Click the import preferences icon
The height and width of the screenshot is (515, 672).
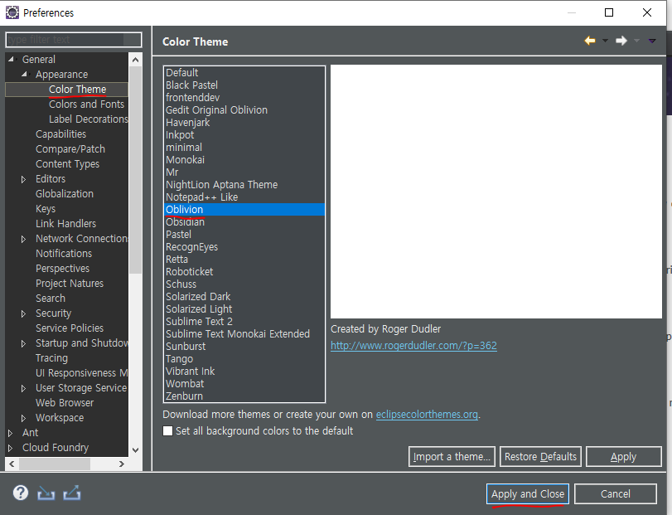(46, 493)
